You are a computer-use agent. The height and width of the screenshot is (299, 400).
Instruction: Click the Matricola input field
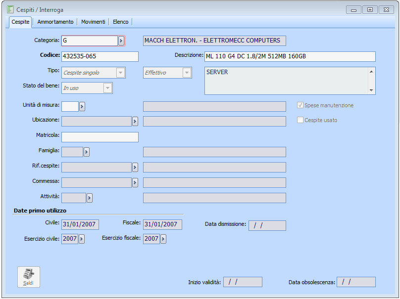[100, 137]
